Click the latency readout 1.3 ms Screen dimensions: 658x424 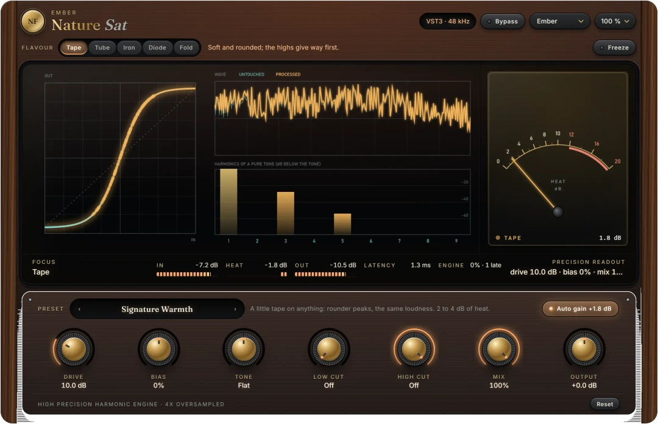pyautogui.click(x=420, y=266)
